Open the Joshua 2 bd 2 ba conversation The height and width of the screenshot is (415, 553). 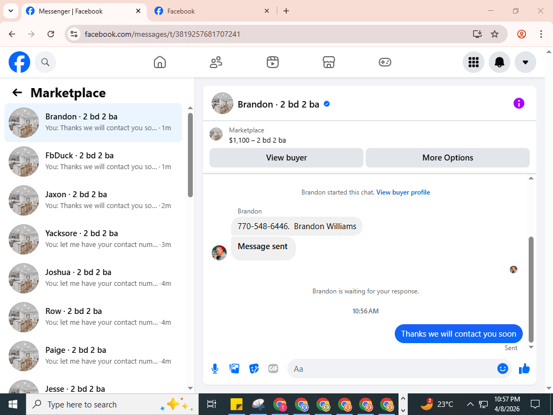93,278
